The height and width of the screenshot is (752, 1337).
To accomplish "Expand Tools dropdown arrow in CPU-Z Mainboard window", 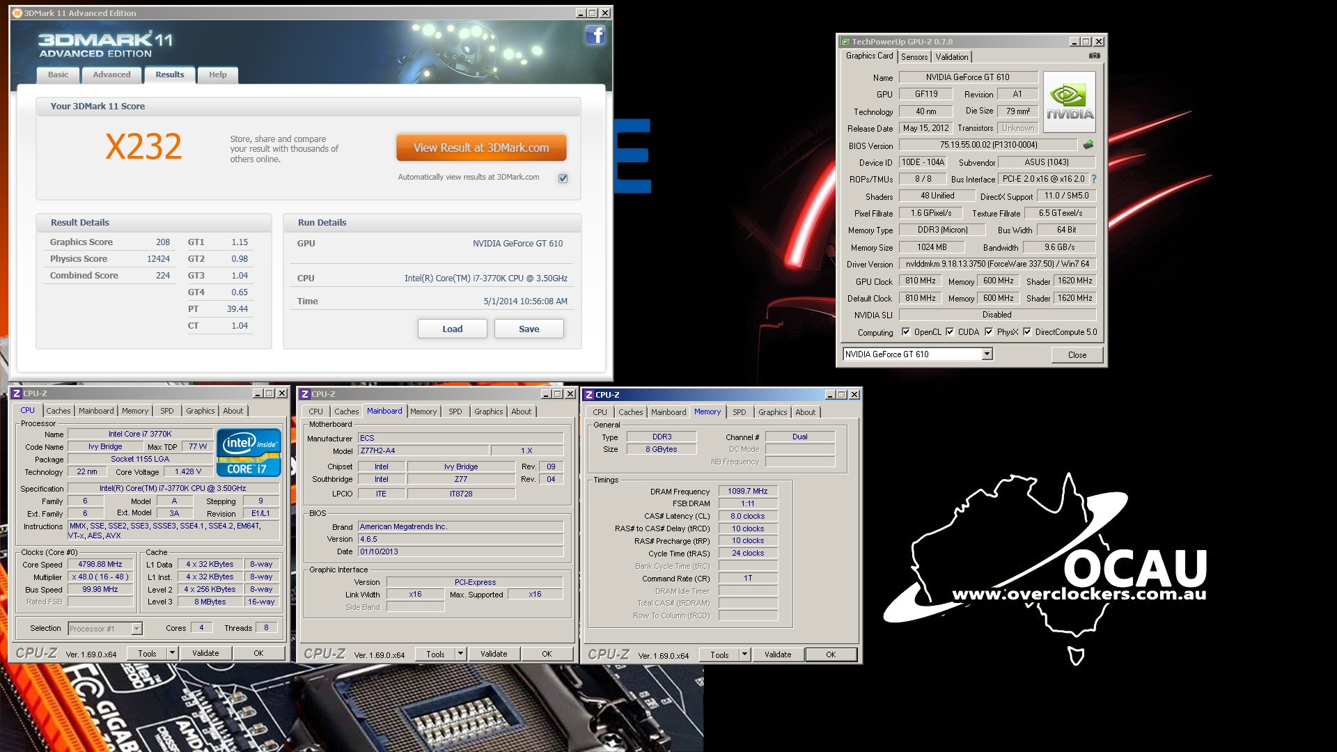I will (460, 654).
